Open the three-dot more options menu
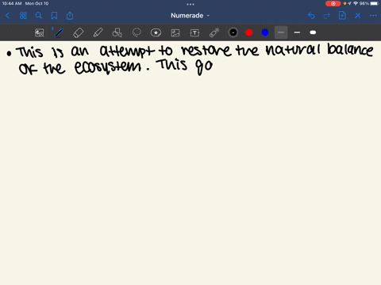The width and height of the screenshot is (381, 285). point(373,16)
